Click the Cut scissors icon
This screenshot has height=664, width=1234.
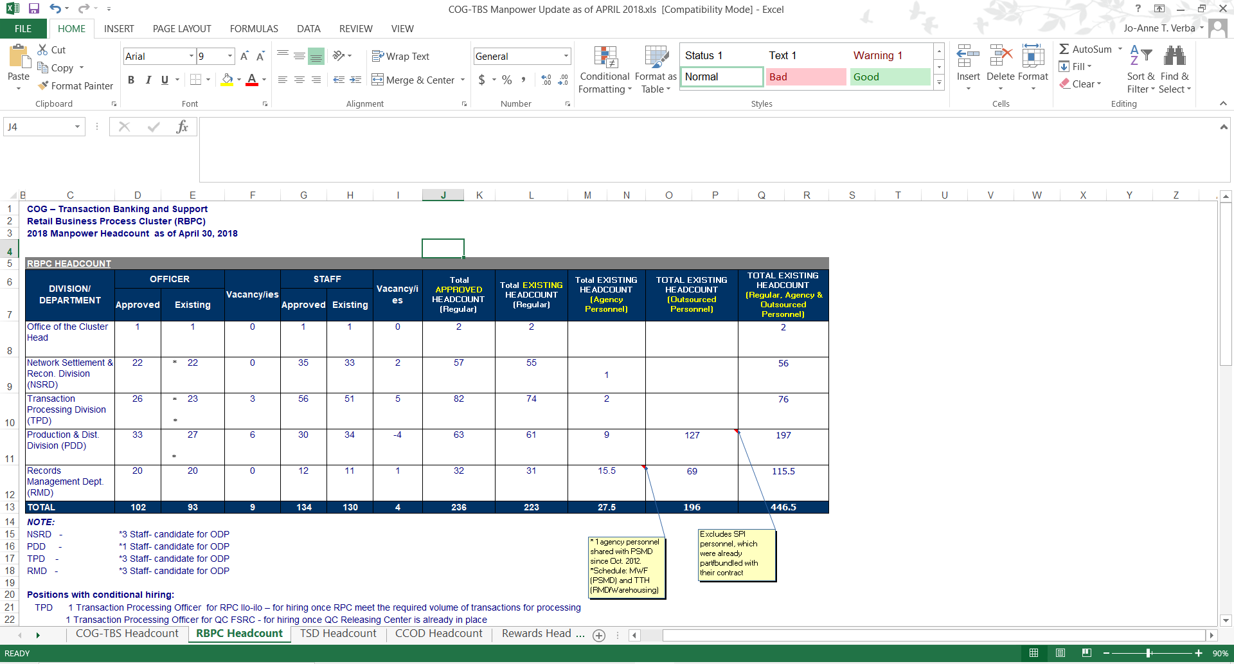pyautogui.click(x=43, y=49)
